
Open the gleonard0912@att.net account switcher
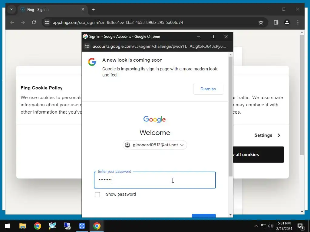[155, 145]
